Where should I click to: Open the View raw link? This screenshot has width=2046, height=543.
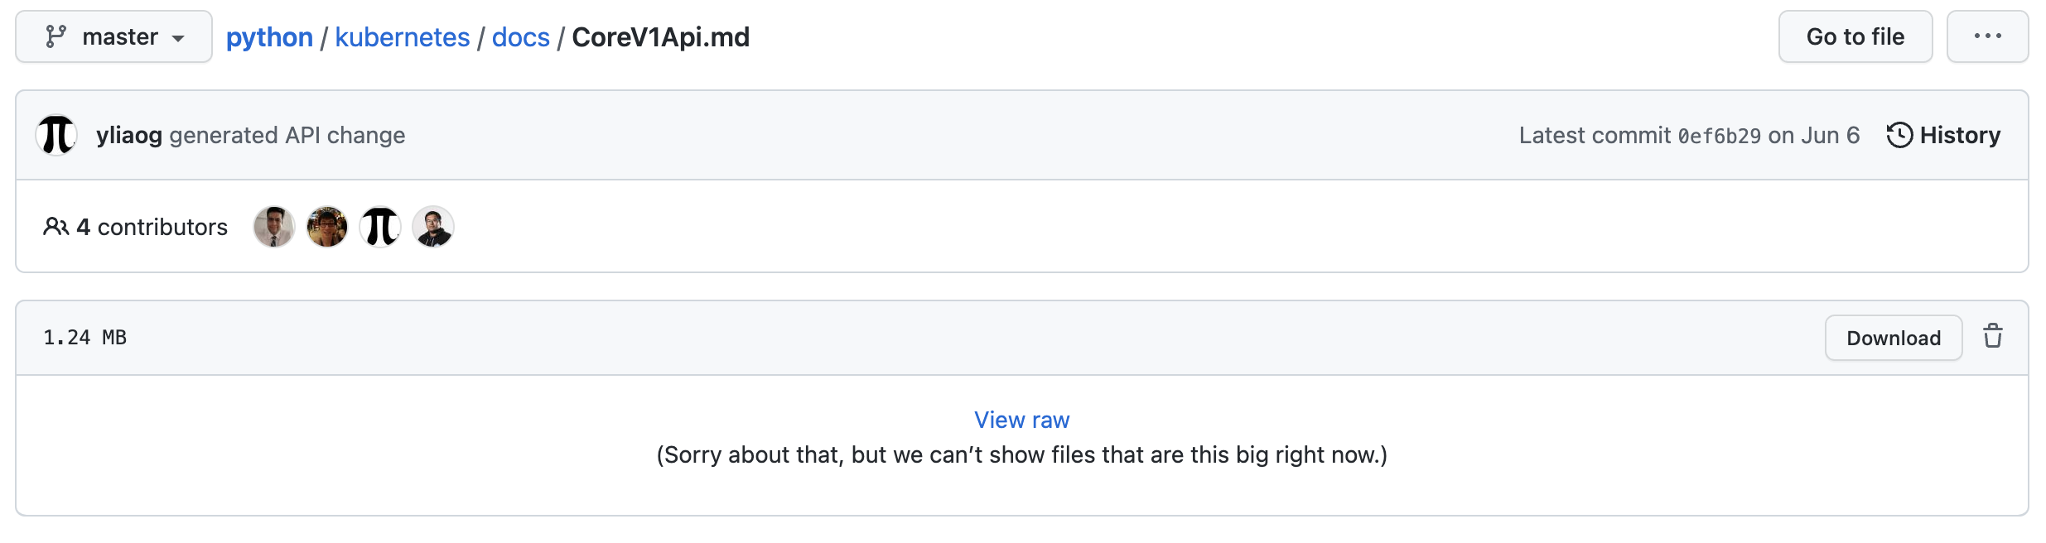pos(1021,420)
